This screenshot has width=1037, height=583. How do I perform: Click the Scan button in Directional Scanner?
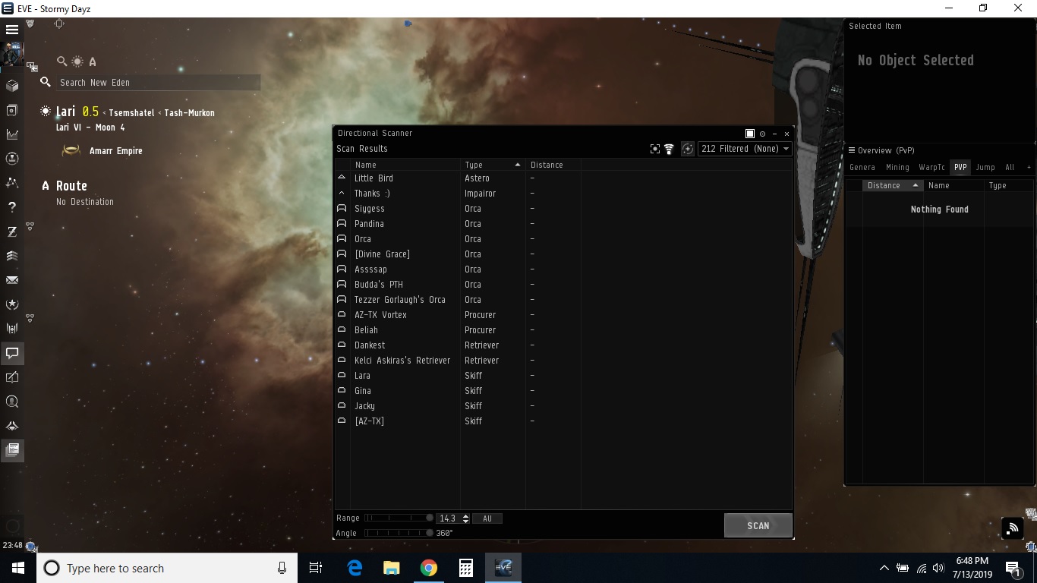[x=758, y=525]
